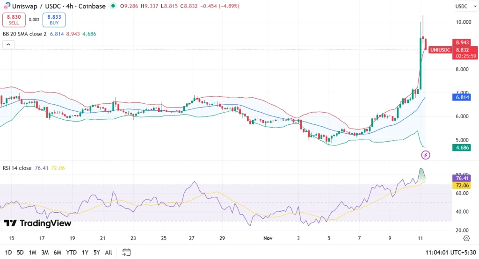Click the TradingView logo
Viewport: 479px width, 259px height.
point(37,223)
